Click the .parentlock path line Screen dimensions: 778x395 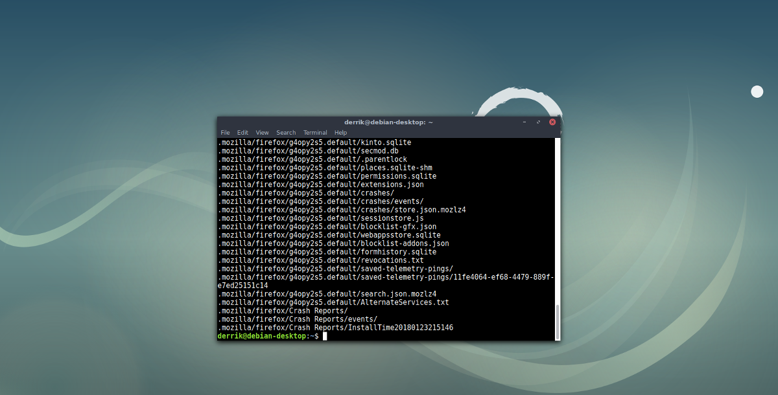[x=312, y=159]
